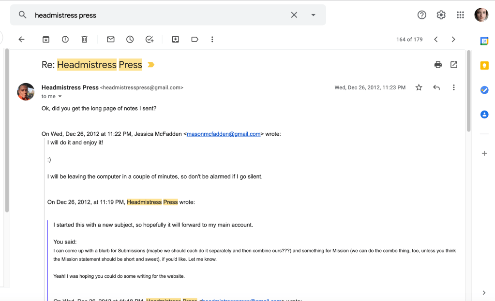This screenshot has width=495, height=301.
Task: Add email to Tasks
Action: click(x=150, y=40)
